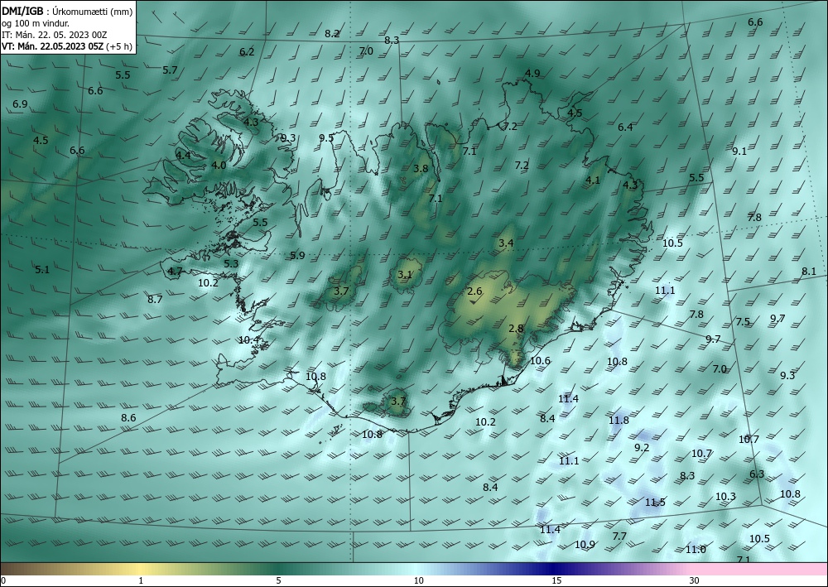Click the 10.6 value near the coast

[x=540, y=360]
